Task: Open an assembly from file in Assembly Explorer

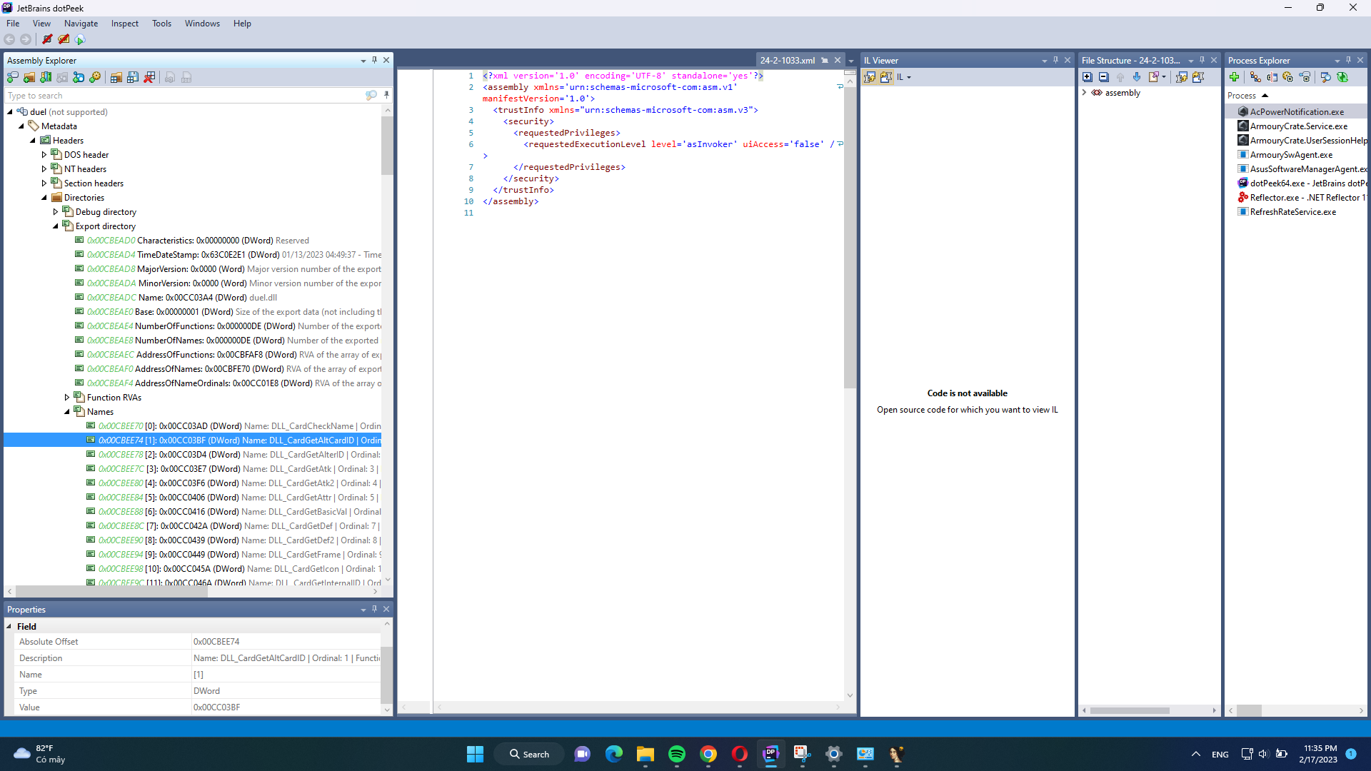Action: coord(12,77)
